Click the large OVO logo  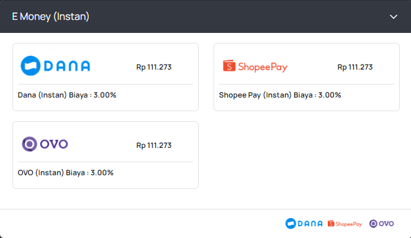tap(45, 144)
